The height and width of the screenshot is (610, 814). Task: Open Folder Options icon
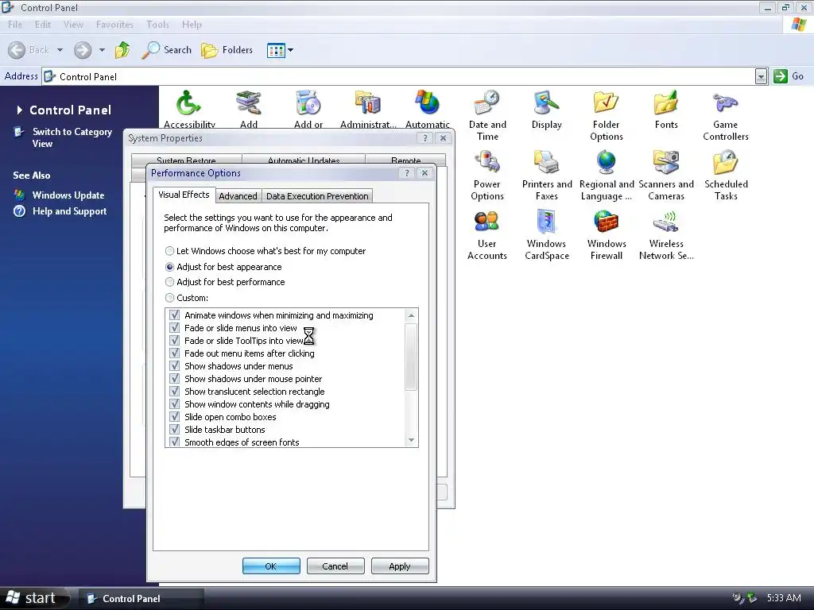point(607,102)
